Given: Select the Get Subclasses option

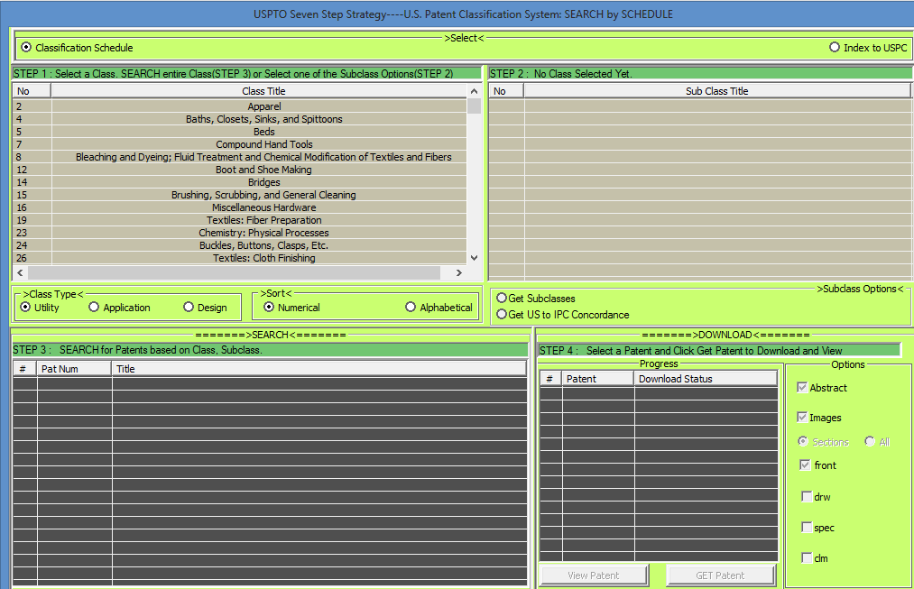Looking at the screenshot, I should 502,298.
